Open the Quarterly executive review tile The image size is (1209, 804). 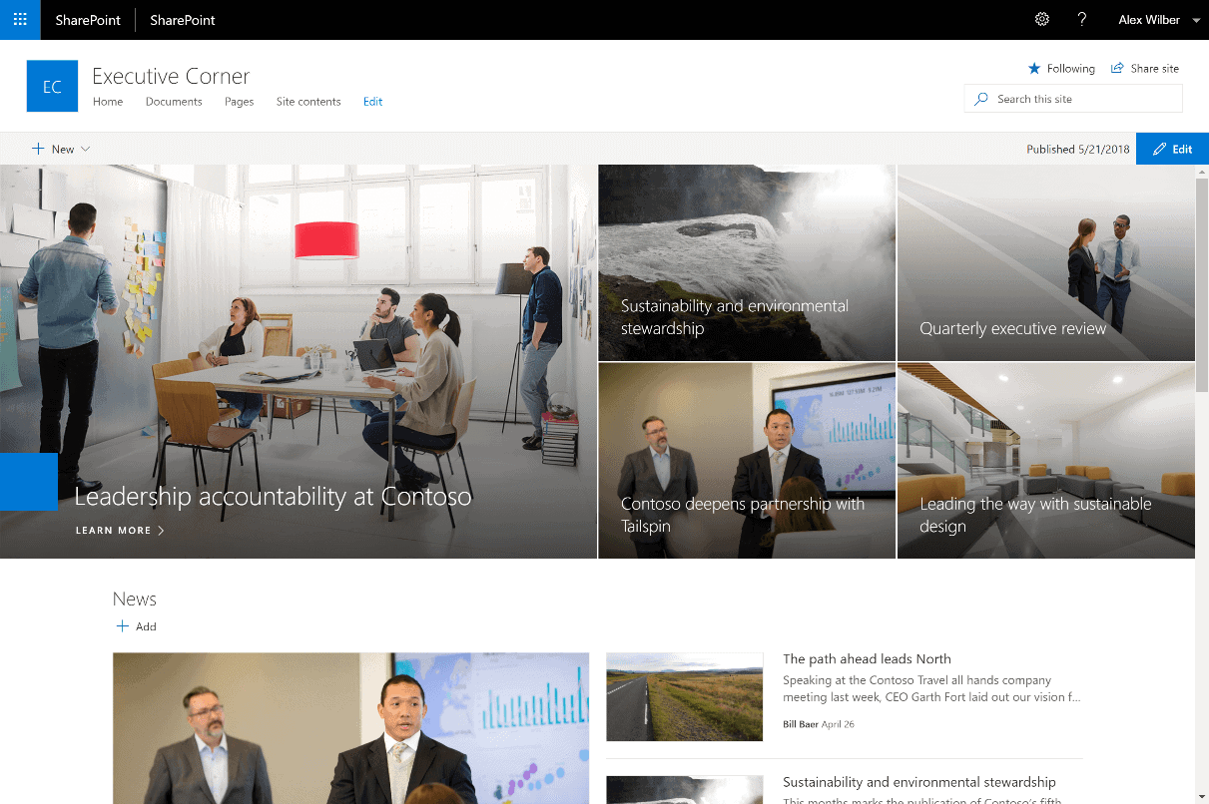pos(1045,262)
